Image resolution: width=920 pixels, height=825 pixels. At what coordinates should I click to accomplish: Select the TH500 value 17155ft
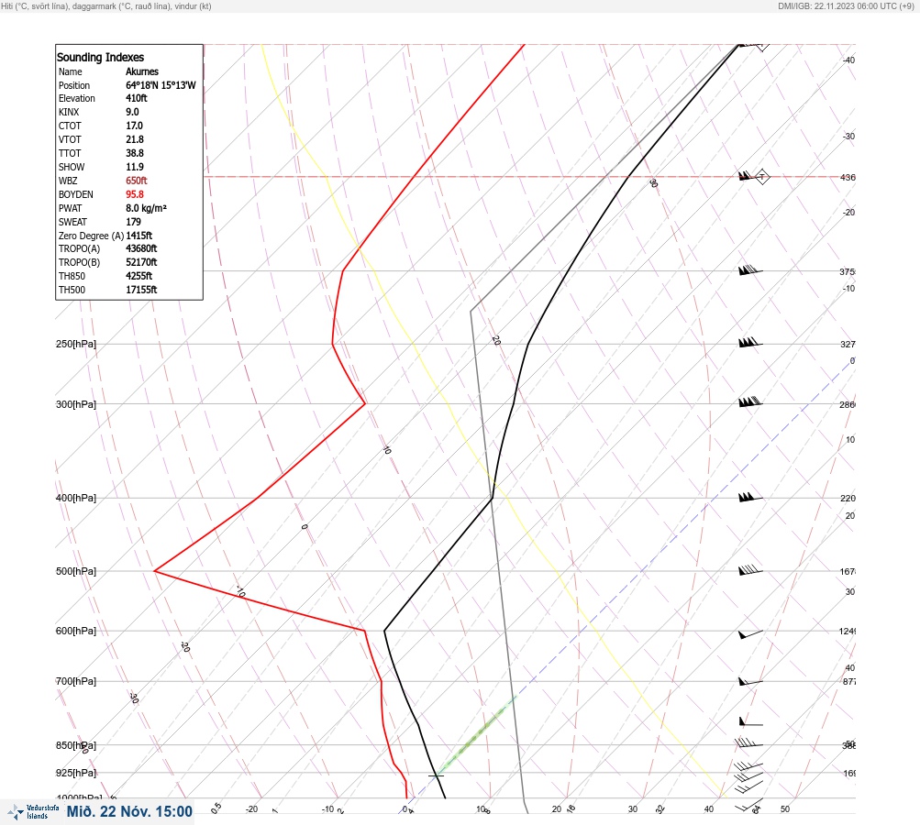click(x=141, y=290)
